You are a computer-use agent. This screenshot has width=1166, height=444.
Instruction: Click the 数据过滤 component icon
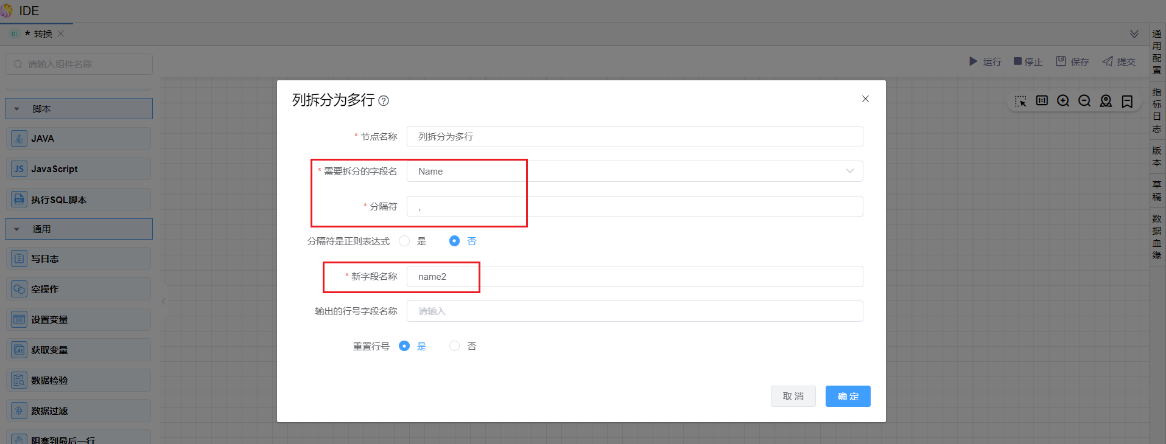click(19, 411)
